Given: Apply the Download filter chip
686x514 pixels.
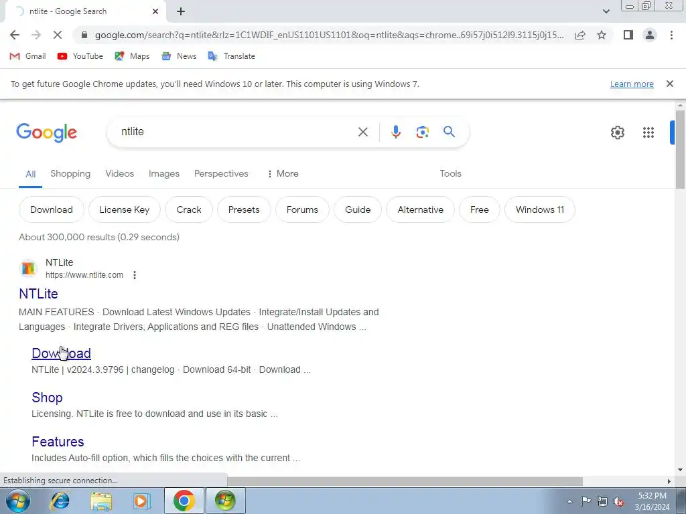Looking at the screenshot, I should 52,209.
